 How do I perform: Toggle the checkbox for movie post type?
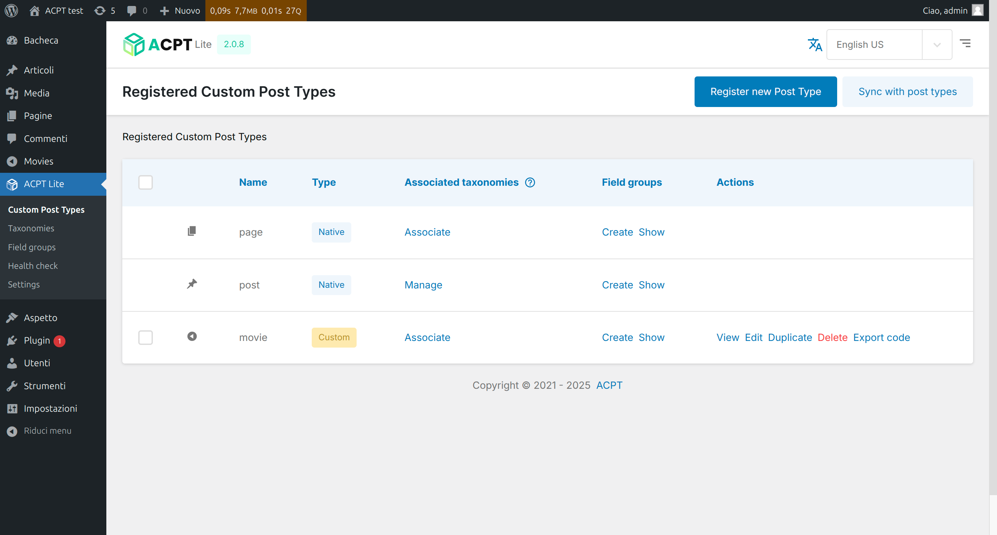click(146, 338)
